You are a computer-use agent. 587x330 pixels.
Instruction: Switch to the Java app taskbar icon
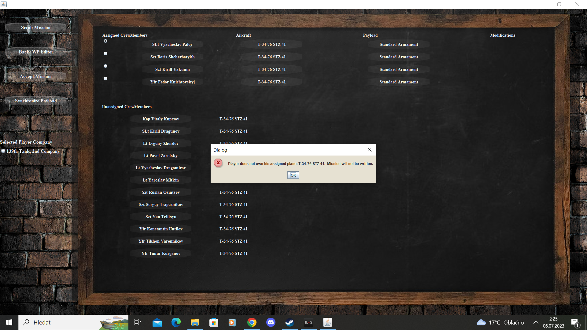pyautogui.click(x=327, y=322)
